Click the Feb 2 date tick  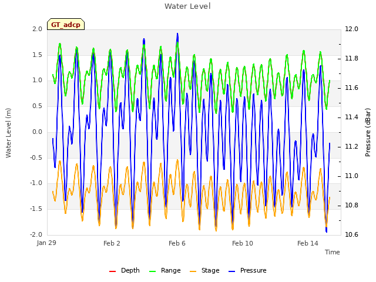pyautogui.click(x=112, y=243)
